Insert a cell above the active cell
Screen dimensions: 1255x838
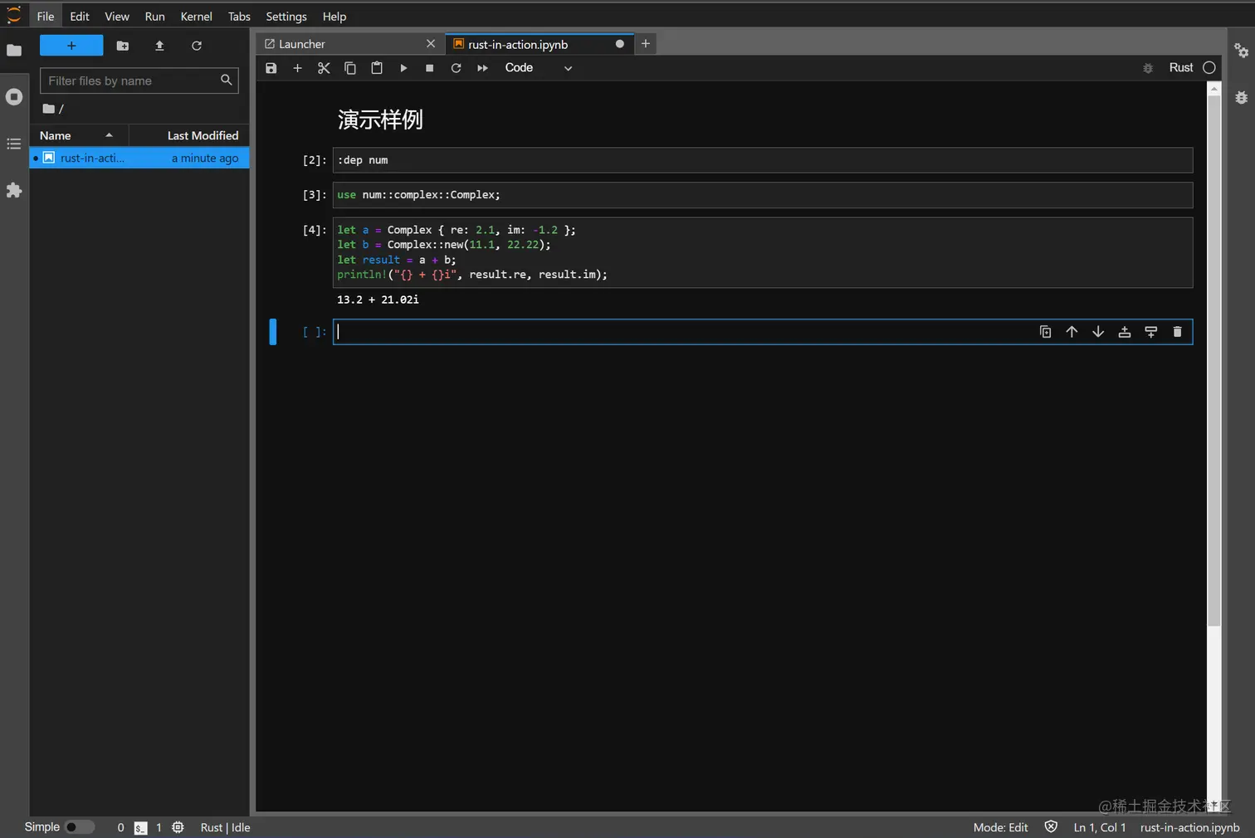[1125, 332]
